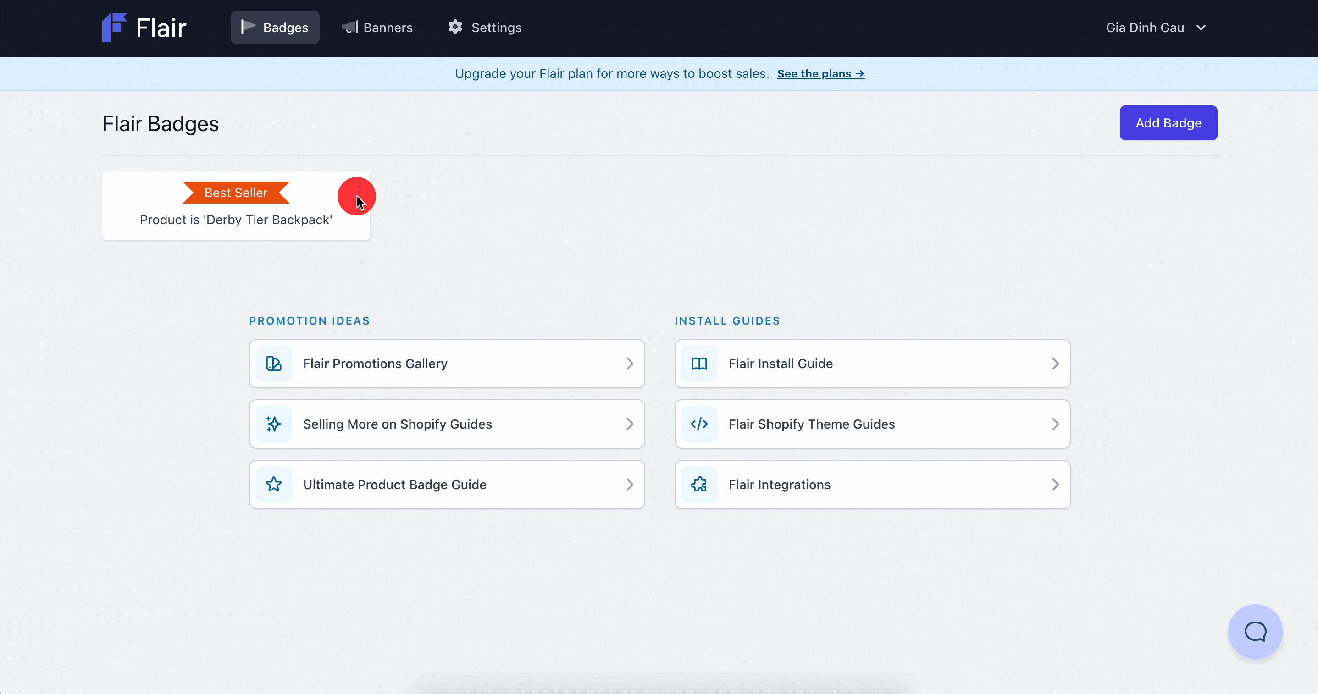This screenshot has height=694, width=1318.
Task: Click the Settings gear icon
Action: click(x=455, y=27)
